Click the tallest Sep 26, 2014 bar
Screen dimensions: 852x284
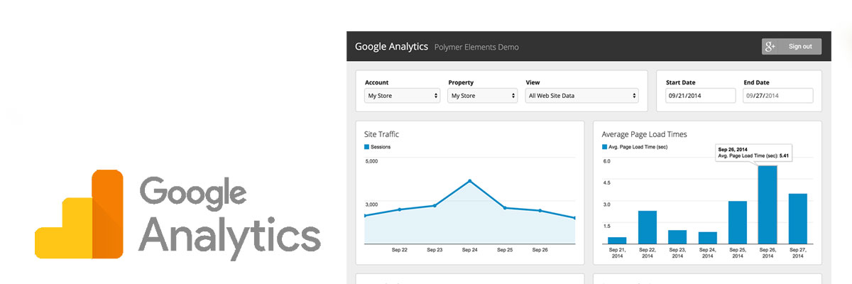768,205
